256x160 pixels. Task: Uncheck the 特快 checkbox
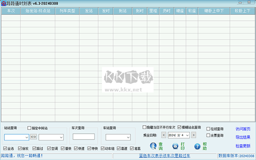89,148
